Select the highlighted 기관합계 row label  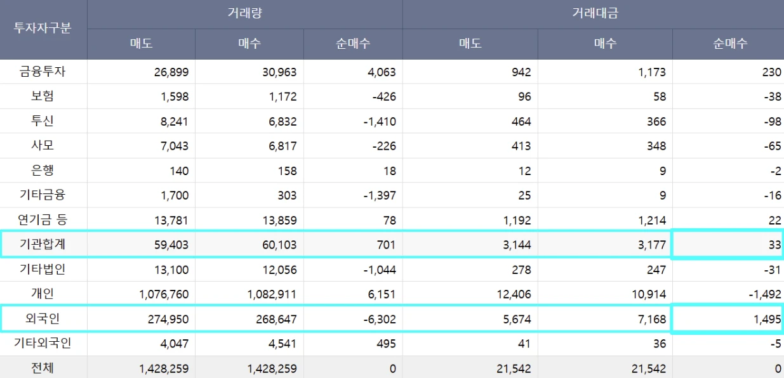click(x=43, y=245)
